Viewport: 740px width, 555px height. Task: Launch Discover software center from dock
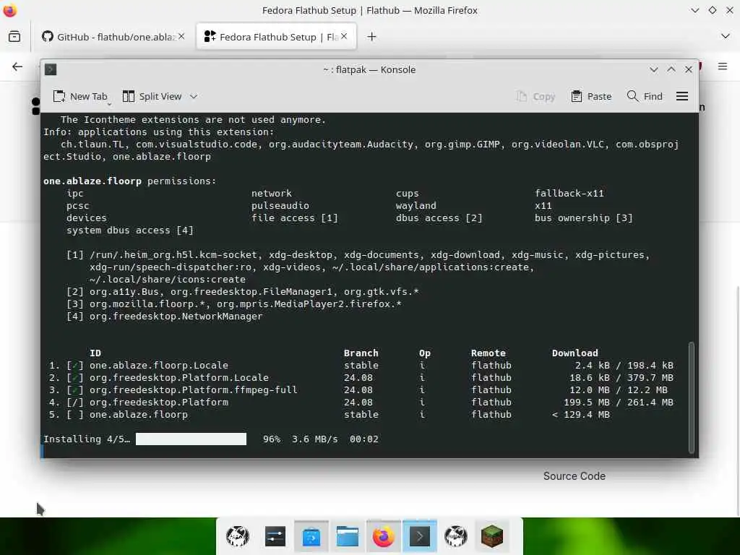click(311, 536)
